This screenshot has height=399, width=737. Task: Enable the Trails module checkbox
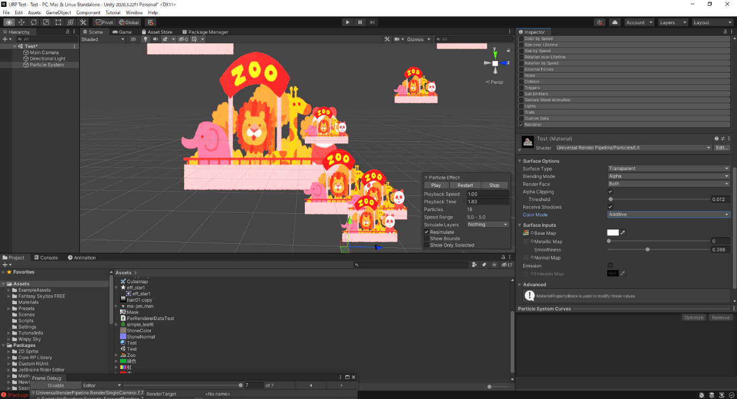(522, 112)
